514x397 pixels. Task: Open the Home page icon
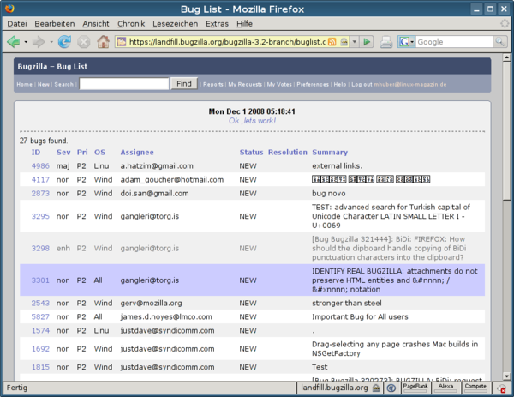pyautogui.click(x=103, y=42)
